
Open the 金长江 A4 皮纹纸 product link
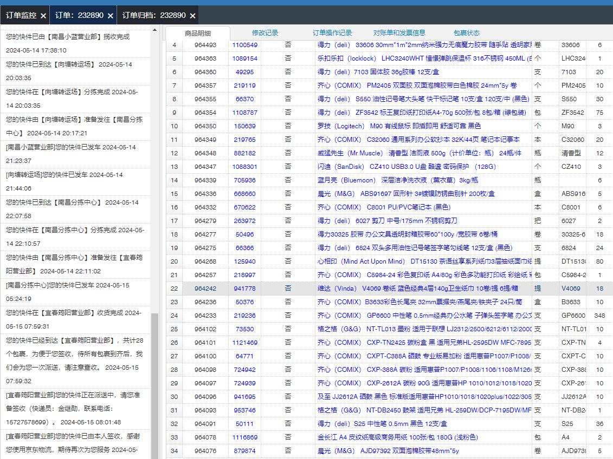(x=398, y=437)
